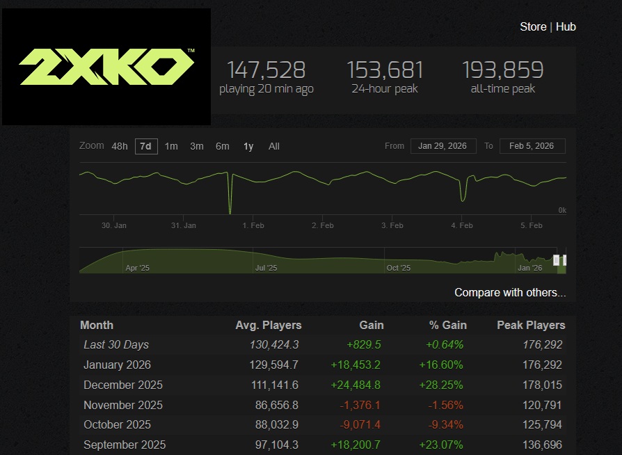Click average players value 111,141.6

pos(275,385)
